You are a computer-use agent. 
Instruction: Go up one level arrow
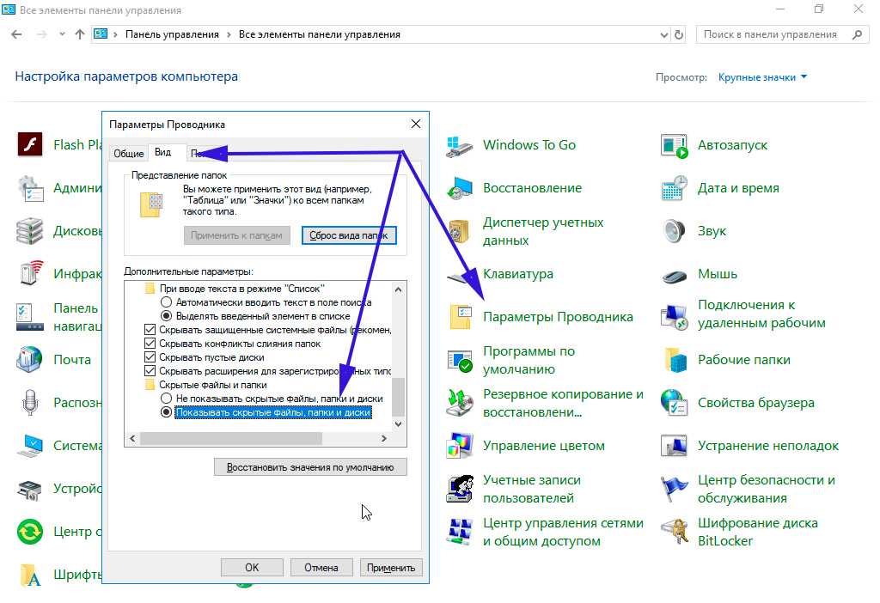click(80, 34)
